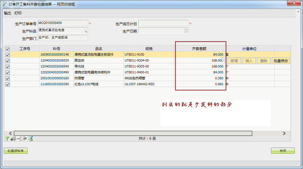This screenshot has width=303, height=169.
Task: Open the 输出 menu
Action: [x=7, y=13]
